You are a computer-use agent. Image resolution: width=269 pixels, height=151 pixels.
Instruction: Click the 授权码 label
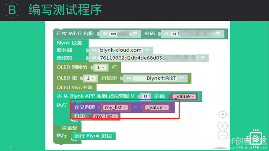(64, 58)
